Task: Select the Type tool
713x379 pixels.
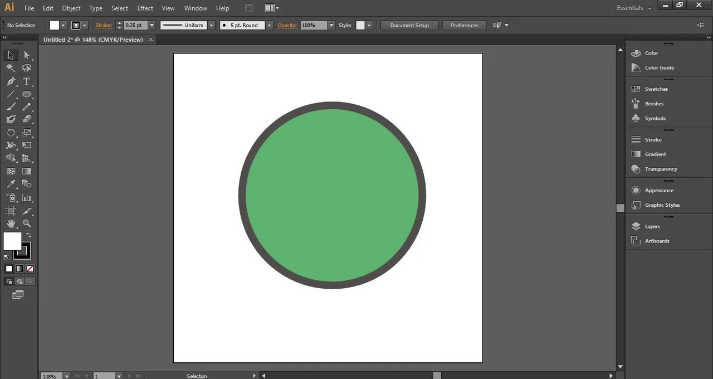Action: (27, 81)
